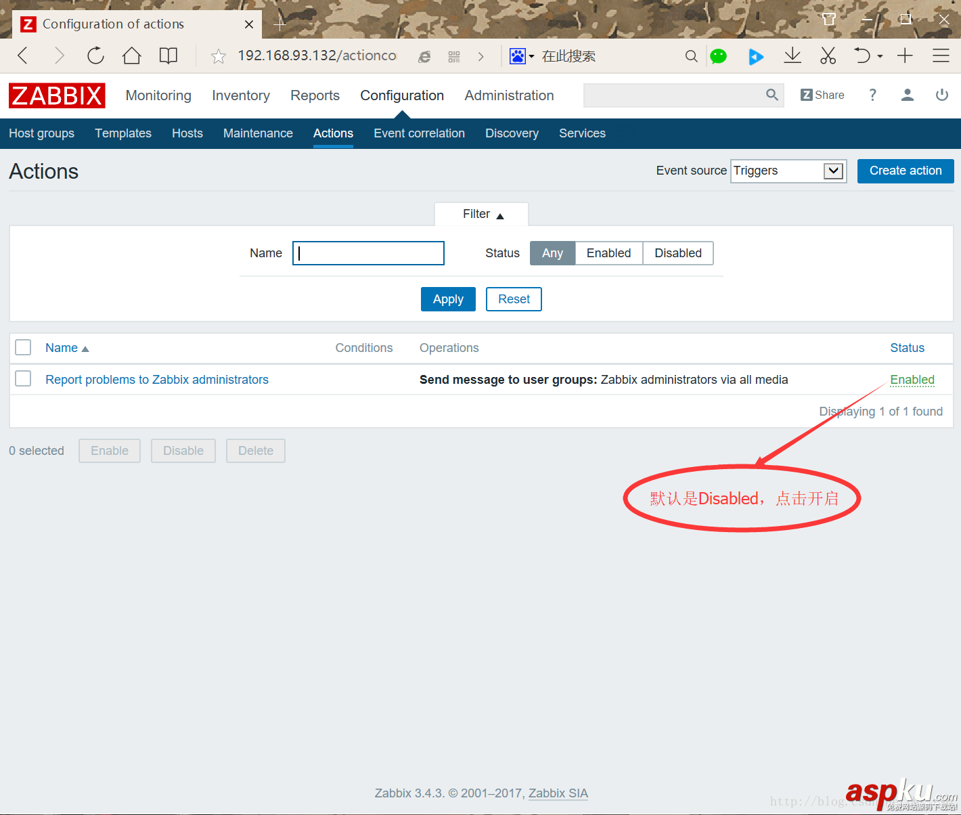Click the Create action button
The height and width of the screenshot is (815, 961).
coord(906,171)
